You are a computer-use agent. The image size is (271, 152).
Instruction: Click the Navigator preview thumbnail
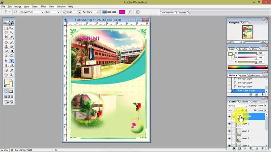pos(247,32)
